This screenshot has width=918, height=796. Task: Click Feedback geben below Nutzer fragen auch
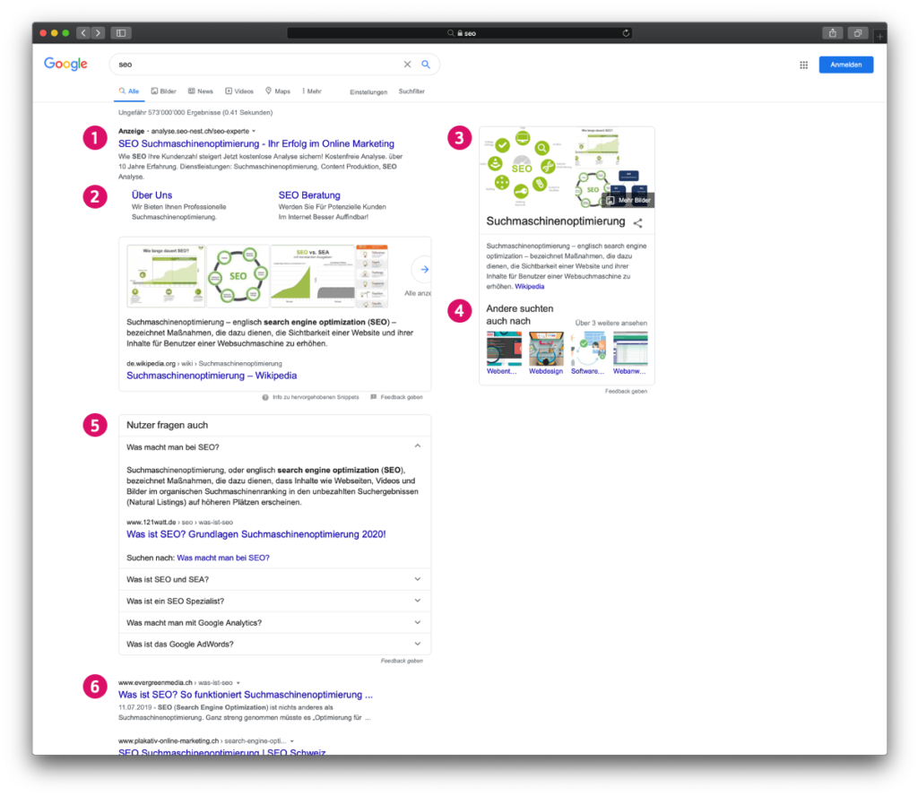[x=402, y=661]
